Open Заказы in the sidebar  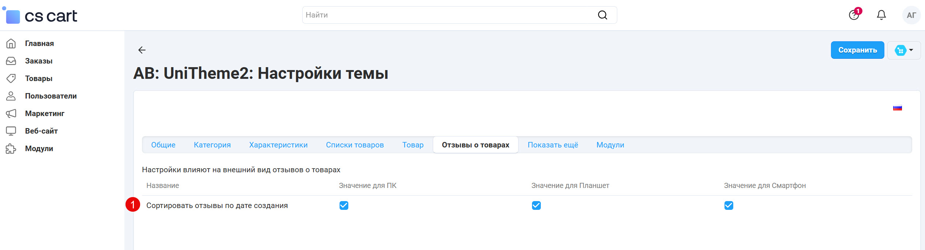[x=38, y=61]
